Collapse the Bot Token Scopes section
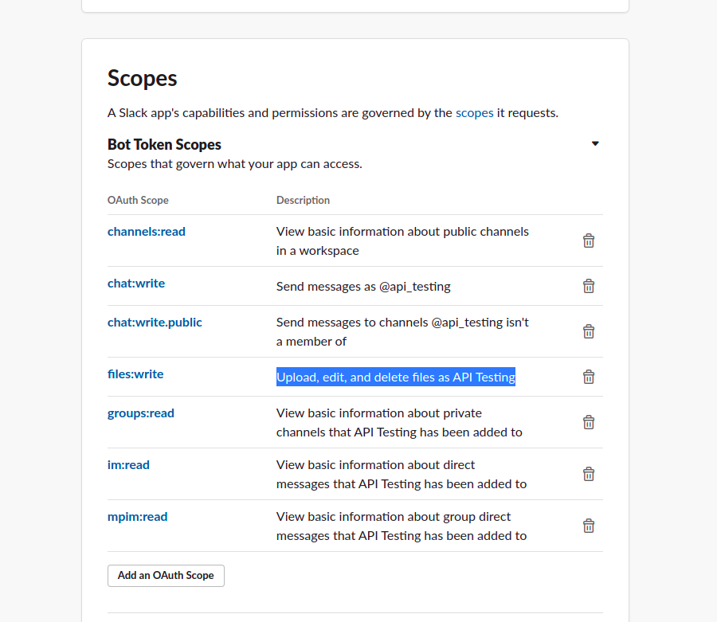Image resolution: width=717 pixels, height=622 pixels. pos(595,144)
